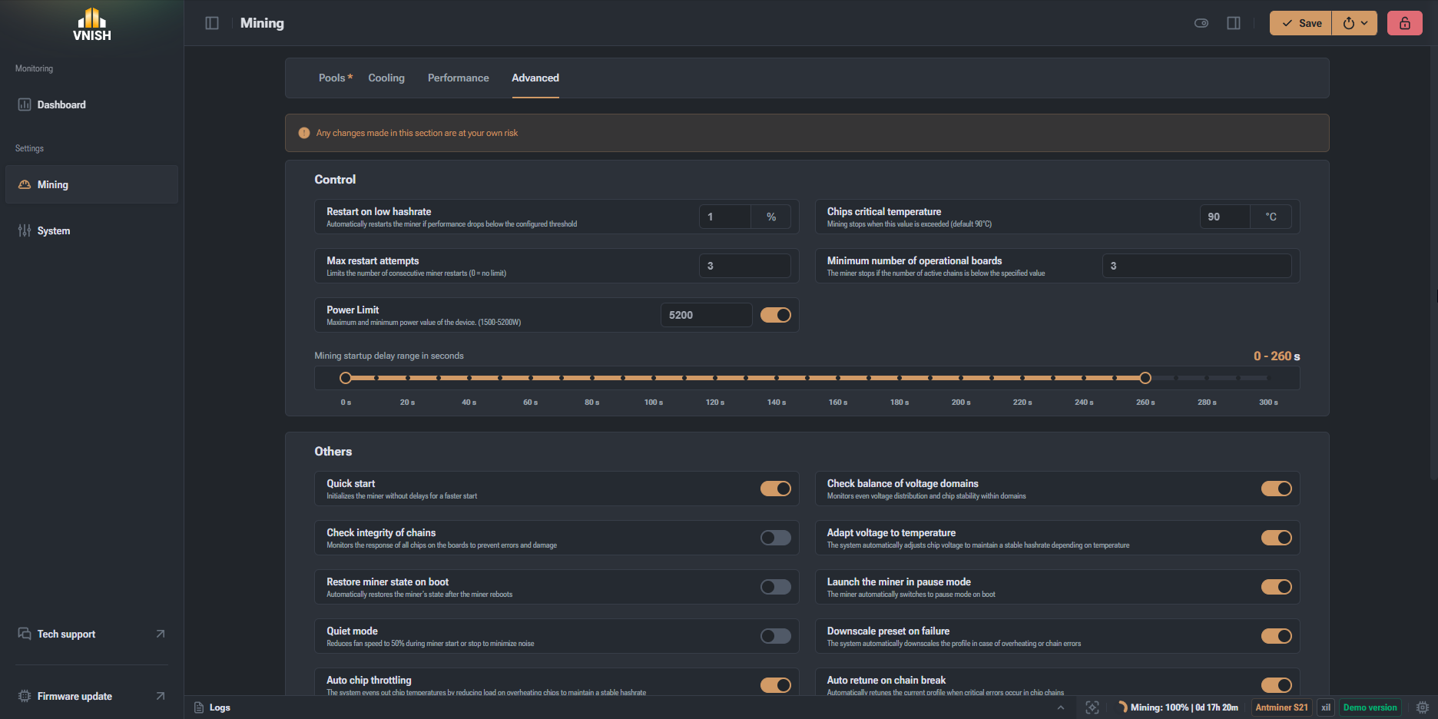Go to the Performance tab

click(459, 78)
